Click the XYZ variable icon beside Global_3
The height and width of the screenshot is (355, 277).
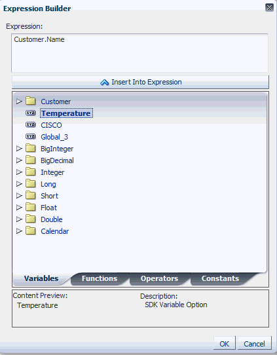click(x=31, y=136)
